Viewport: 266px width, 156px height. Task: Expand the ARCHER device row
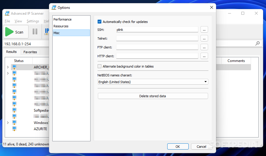[x=8, y=67]
